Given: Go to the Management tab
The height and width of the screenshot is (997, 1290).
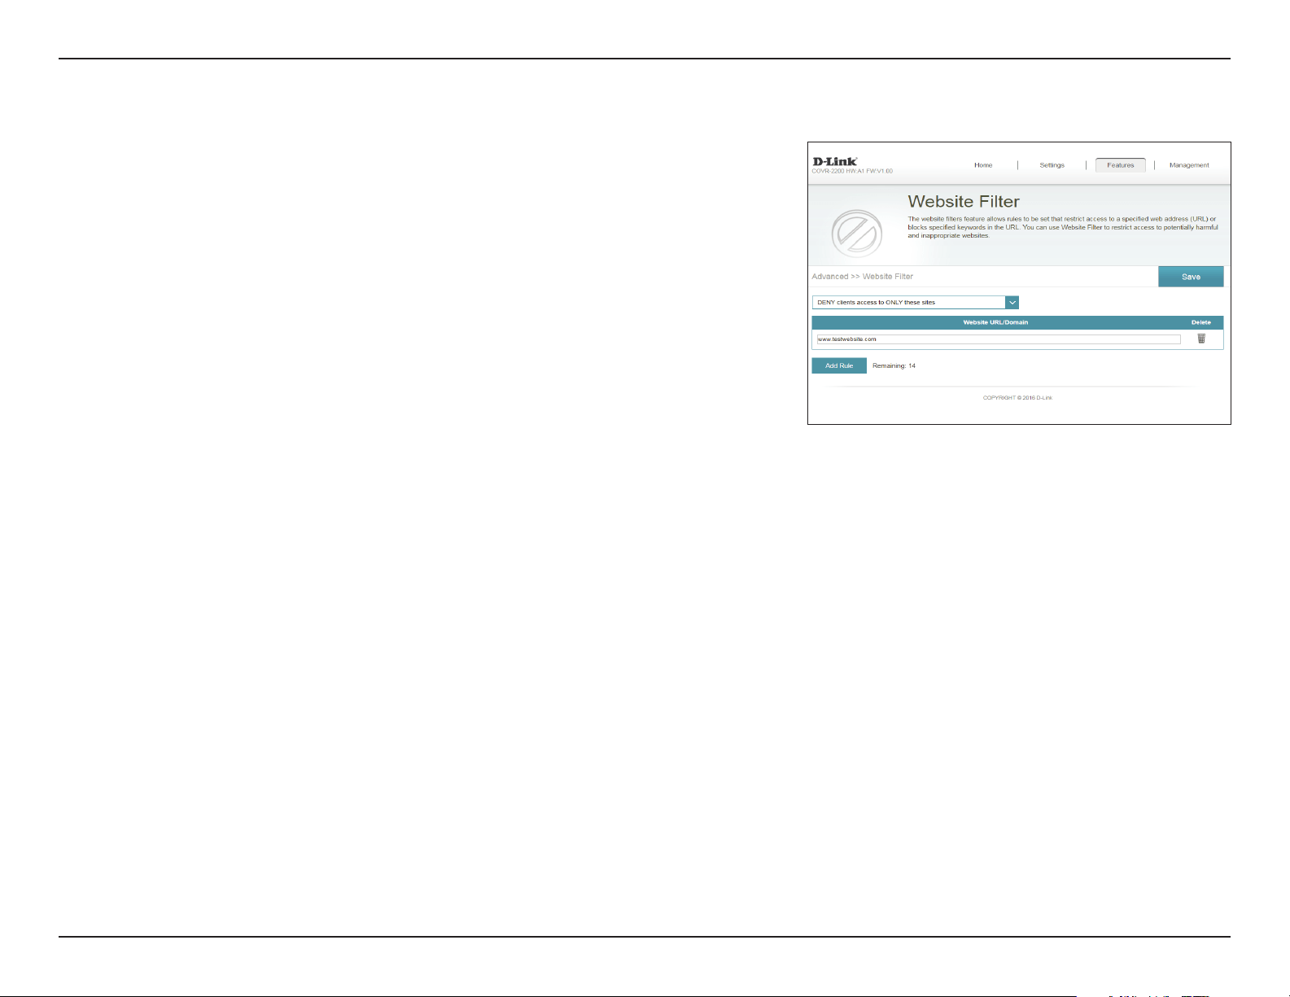Looking at the screenshot, I should pyautogui.click(x=1189, y=165).
